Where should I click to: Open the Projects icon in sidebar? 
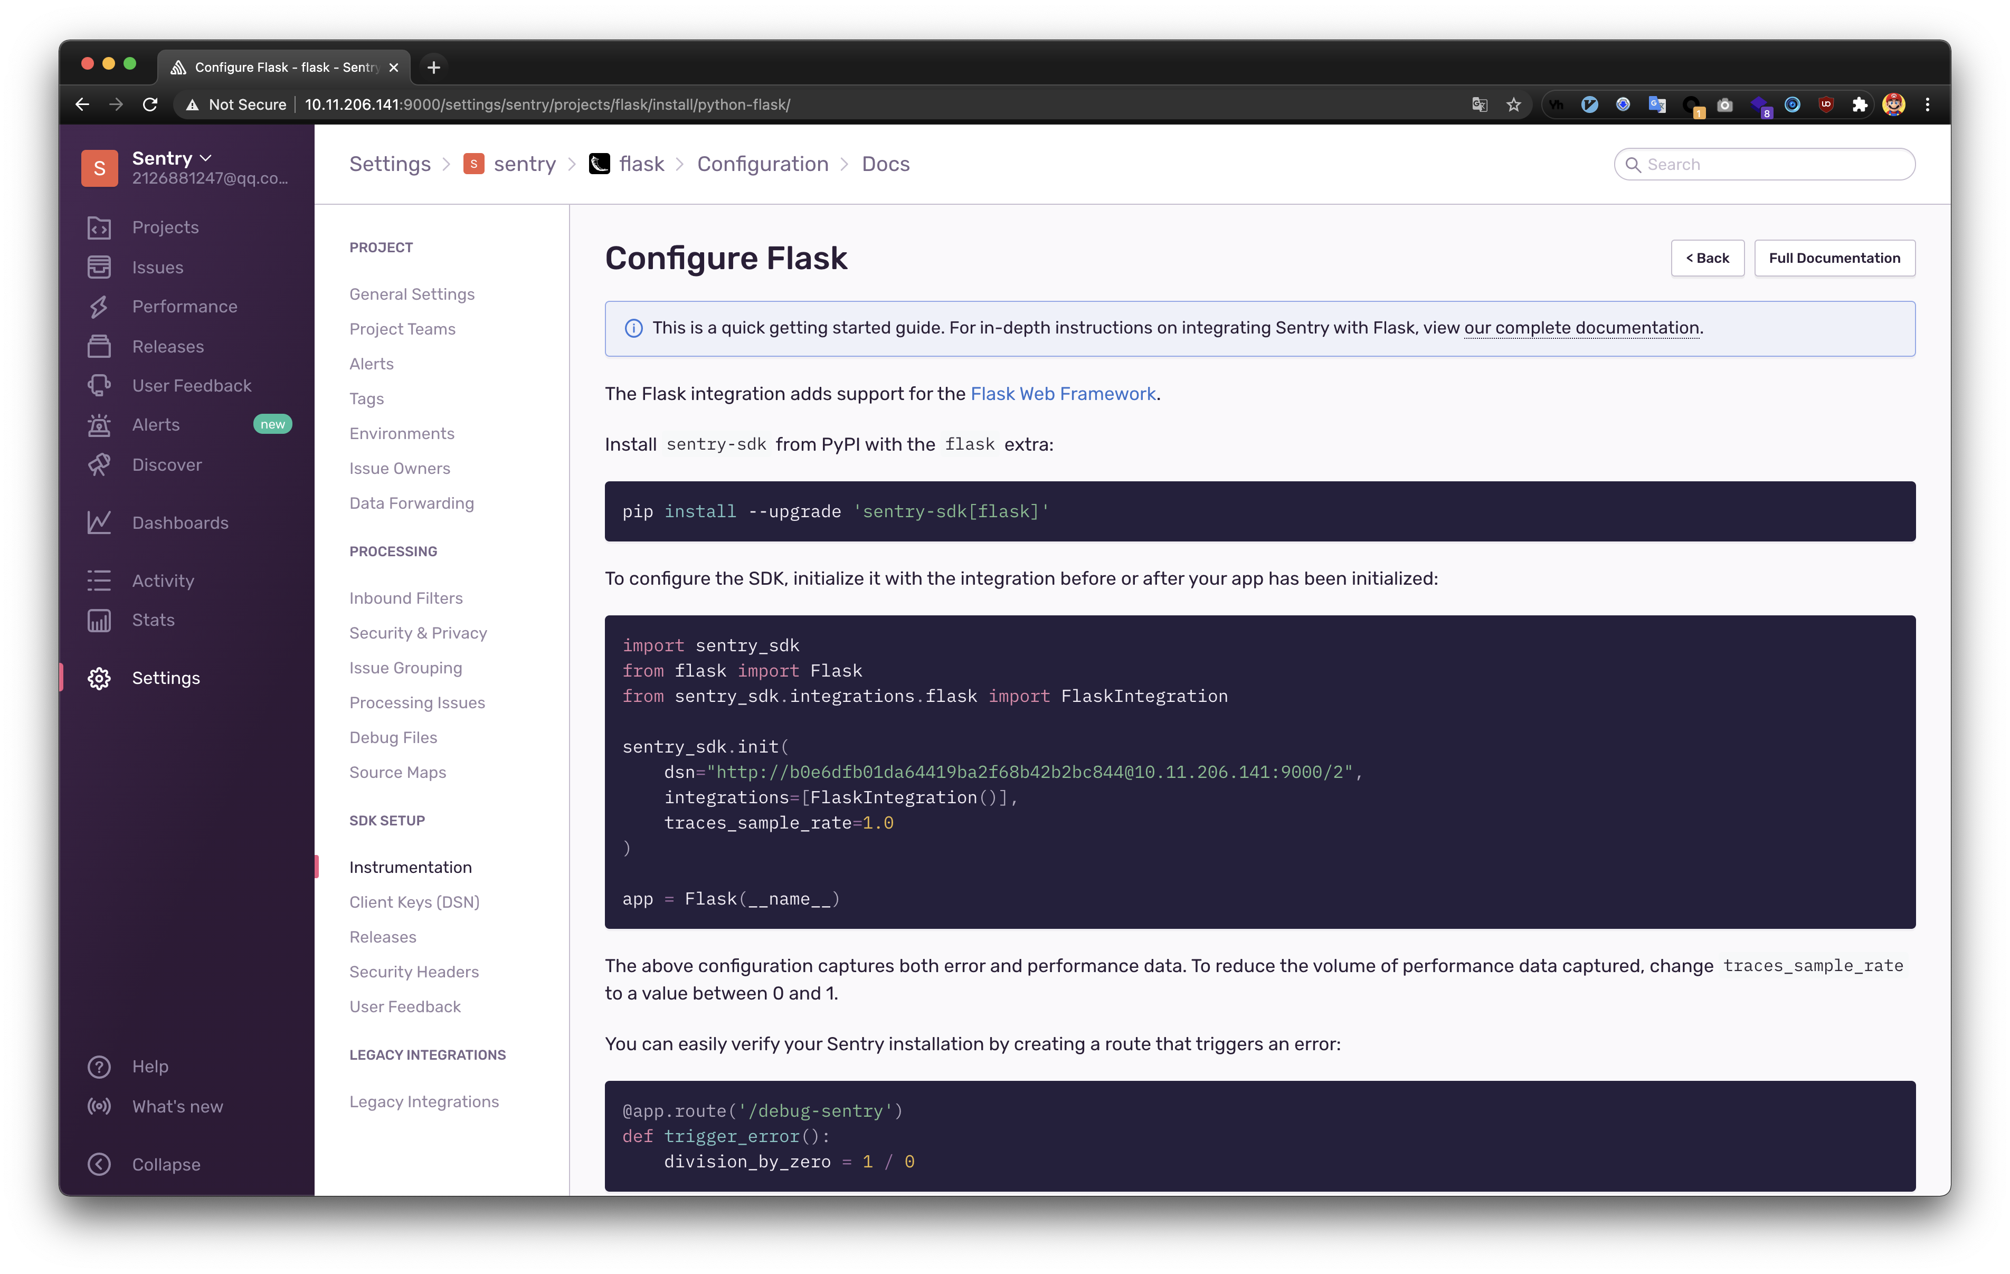99,227
